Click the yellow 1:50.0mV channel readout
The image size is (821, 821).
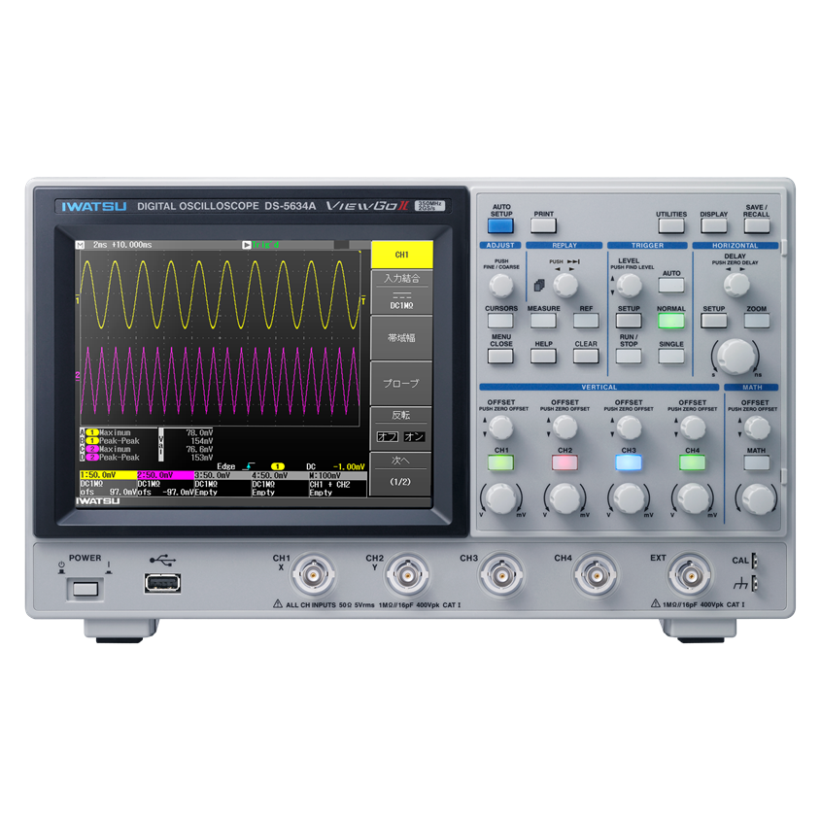(108, 475)
